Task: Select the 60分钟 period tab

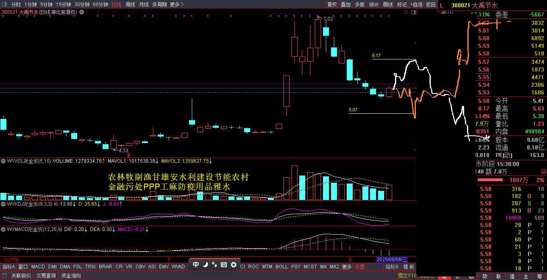Action: 101,4
